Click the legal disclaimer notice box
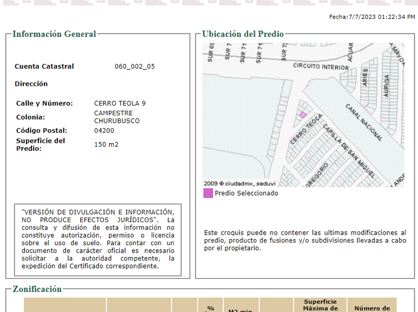Image resolution: width=418 pixels, height=312 pixels. pos(98,240)
